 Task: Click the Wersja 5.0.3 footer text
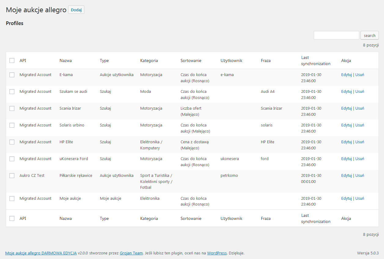coord(368,253)
